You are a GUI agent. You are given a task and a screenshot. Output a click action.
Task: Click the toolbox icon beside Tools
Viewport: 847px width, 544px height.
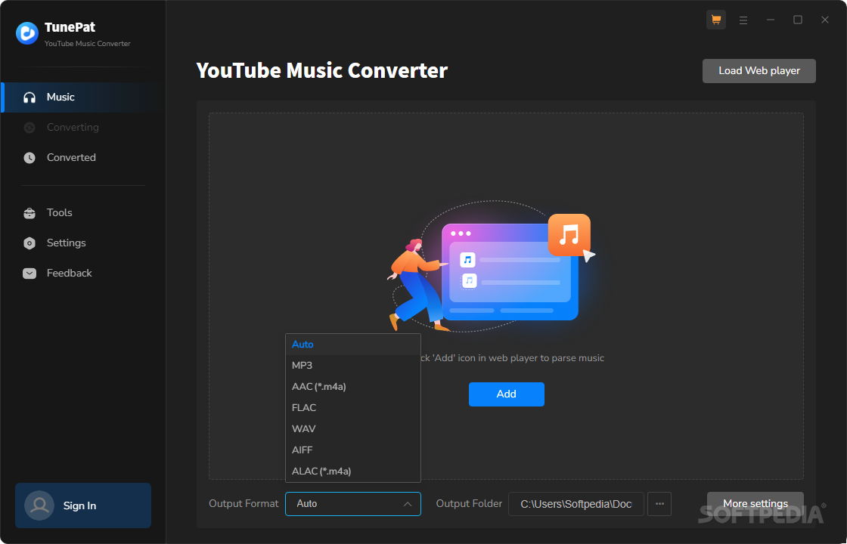[29, 212]
